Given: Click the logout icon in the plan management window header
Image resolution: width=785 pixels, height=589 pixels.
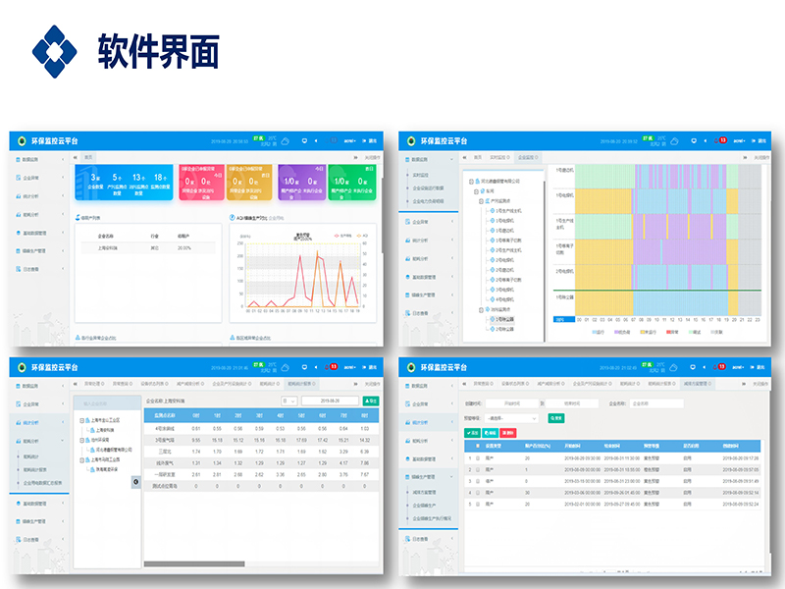Looking at the screenshot, I should (x=753, y=367).
